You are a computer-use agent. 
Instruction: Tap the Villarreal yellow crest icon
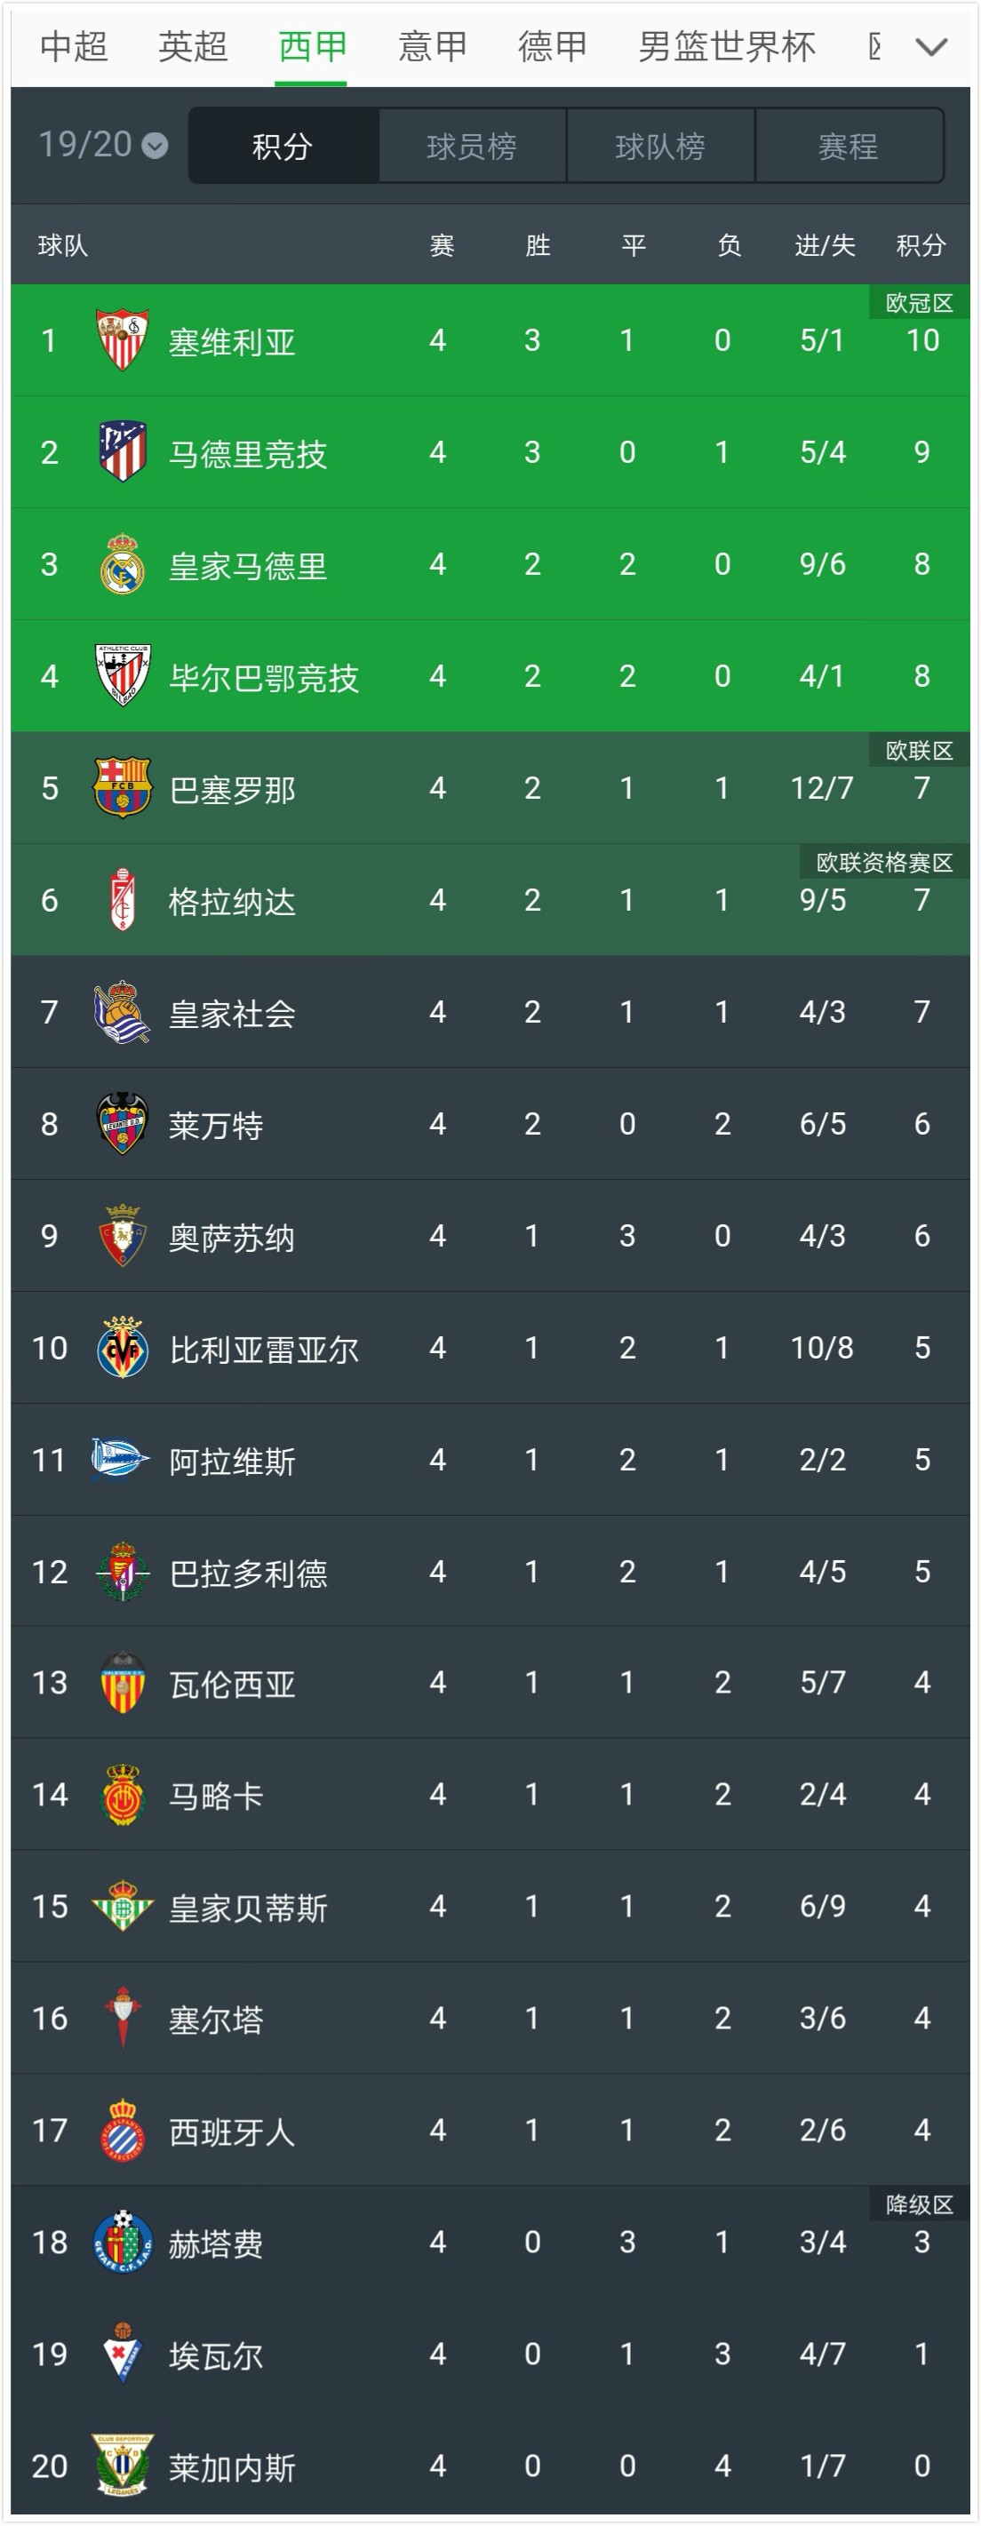pyautogui.click(x=122, y=1347)
